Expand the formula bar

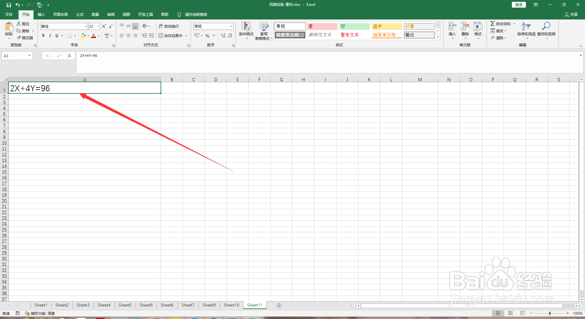(581, 55)
